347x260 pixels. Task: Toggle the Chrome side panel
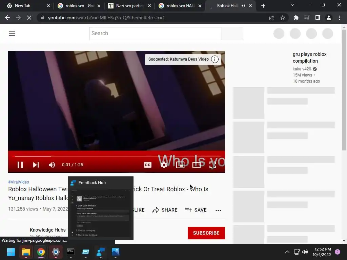click(x=318, y=18)
